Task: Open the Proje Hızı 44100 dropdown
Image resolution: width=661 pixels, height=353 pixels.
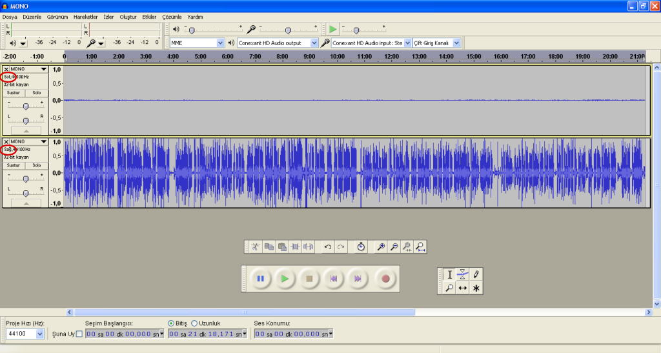Action: (39, 334)
